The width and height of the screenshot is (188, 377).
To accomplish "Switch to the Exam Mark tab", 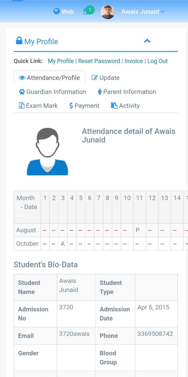I will [x=38, y=106].
